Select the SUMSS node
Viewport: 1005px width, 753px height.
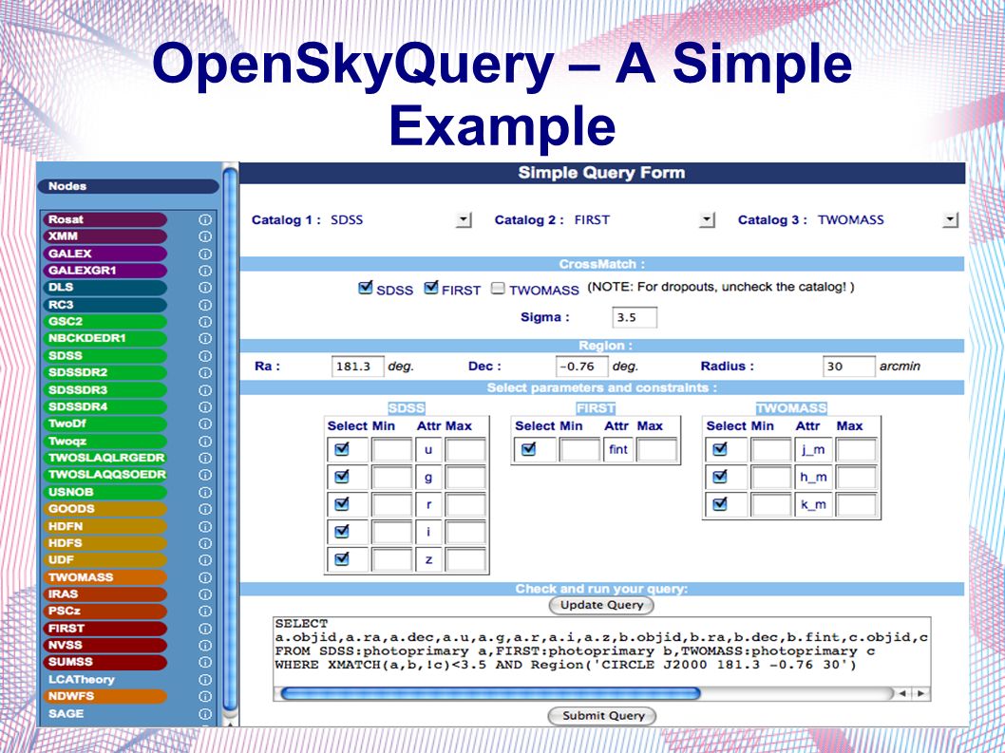pyautogui.click(x=104, y=662)
